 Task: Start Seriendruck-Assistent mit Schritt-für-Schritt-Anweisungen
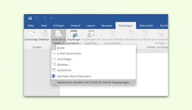pyautogui.click(x=94, y=82)
